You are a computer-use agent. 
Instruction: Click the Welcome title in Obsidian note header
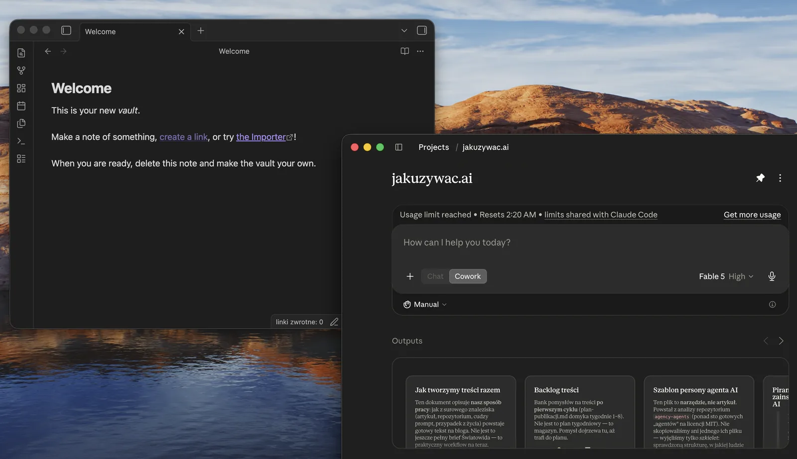coord(234,51)
